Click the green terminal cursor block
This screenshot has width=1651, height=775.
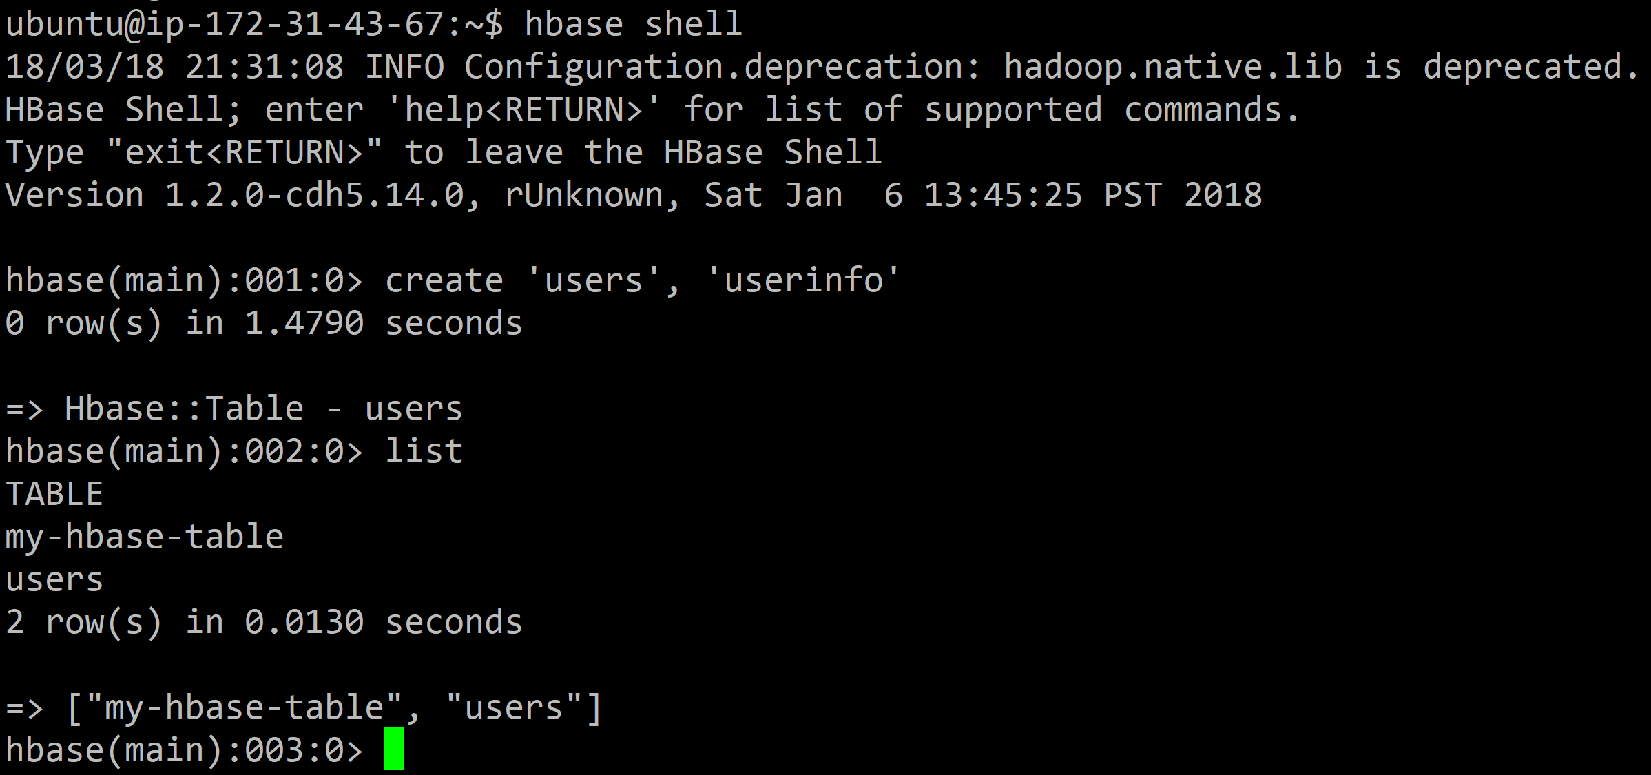click(394, 749)
